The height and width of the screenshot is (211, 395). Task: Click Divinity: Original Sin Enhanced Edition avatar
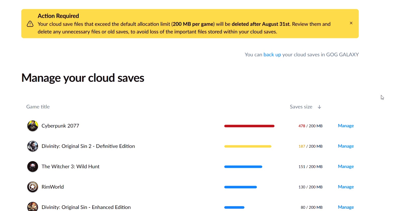click(x=33, y=206)
